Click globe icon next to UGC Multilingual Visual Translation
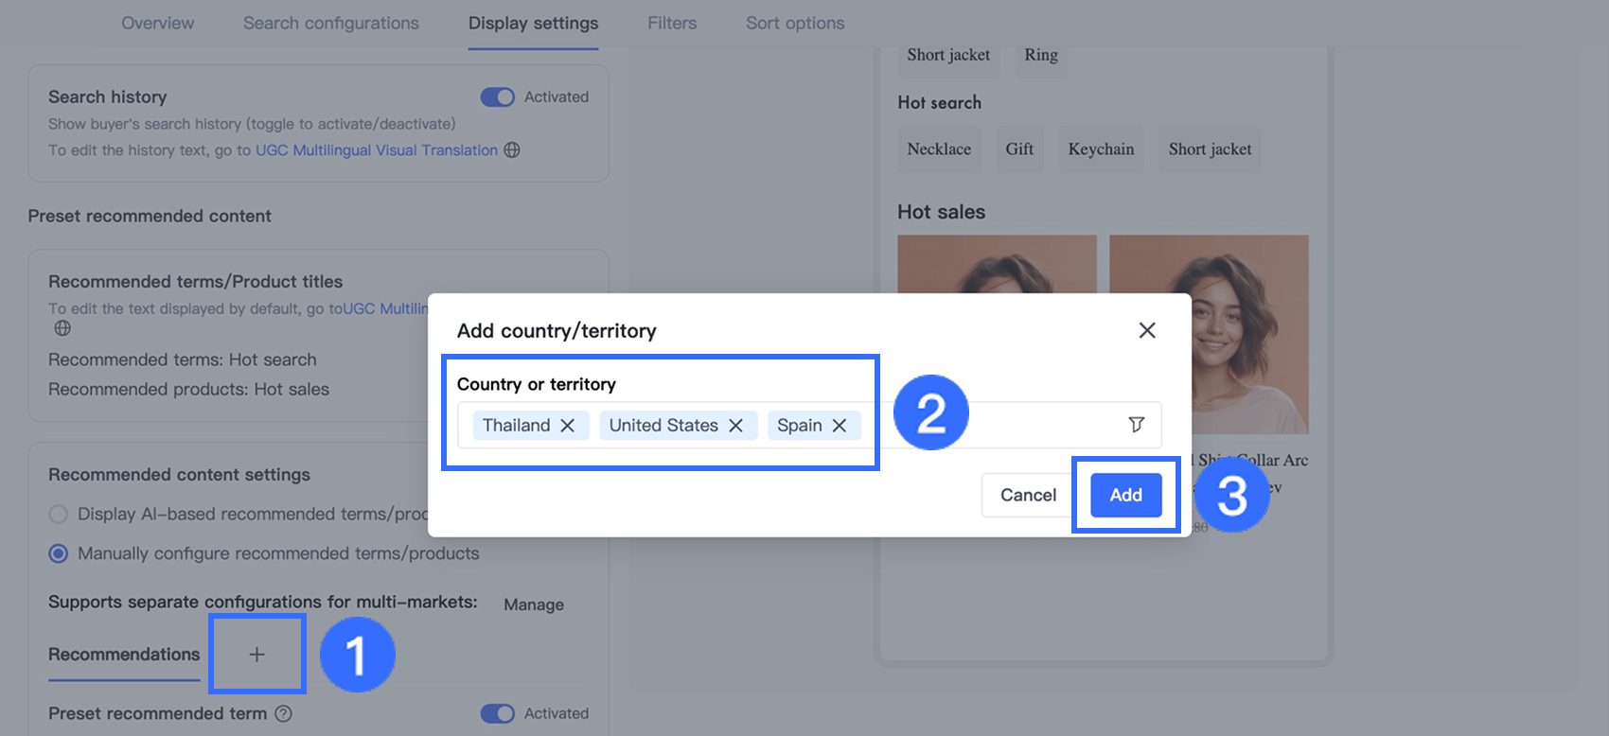The image size is (1609, 736). tap(512, 149)
